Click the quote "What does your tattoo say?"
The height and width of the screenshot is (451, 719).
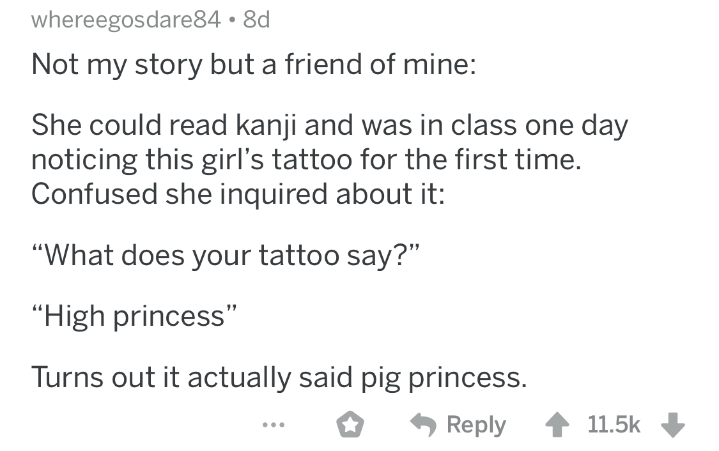[x=226, y=254]
